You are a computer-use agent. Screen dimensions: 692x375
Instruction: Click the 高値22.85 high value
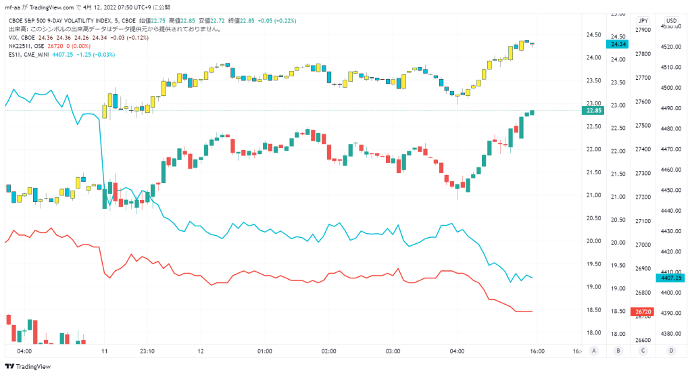click(182, 21)
